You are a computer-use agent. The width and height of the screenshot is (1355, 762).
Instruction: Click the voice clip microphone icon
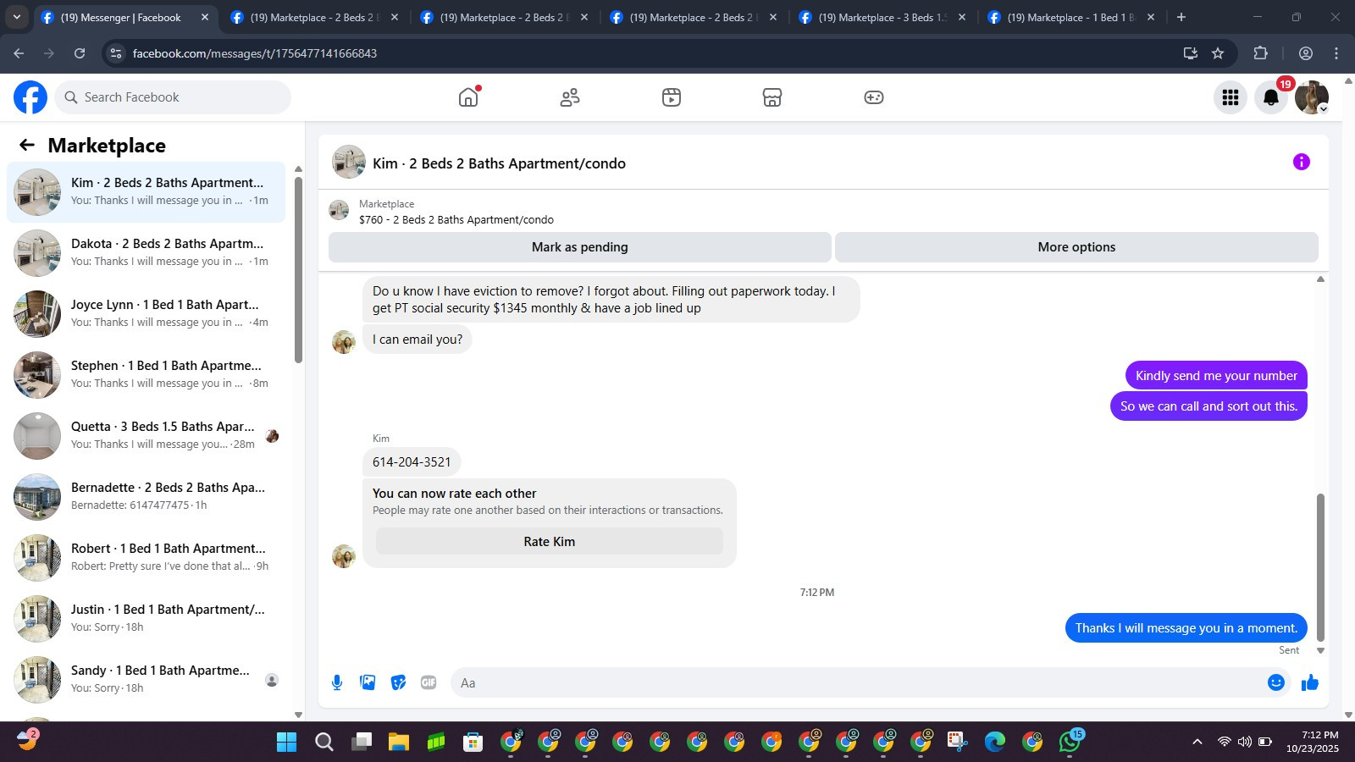pyautogui.click(x=337, y=682)
